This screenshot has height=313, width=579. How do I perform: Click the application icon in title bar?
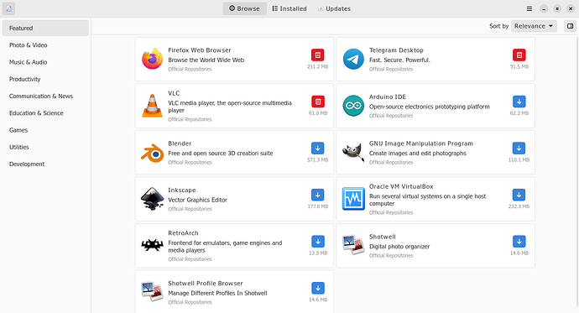pos(8,8)
